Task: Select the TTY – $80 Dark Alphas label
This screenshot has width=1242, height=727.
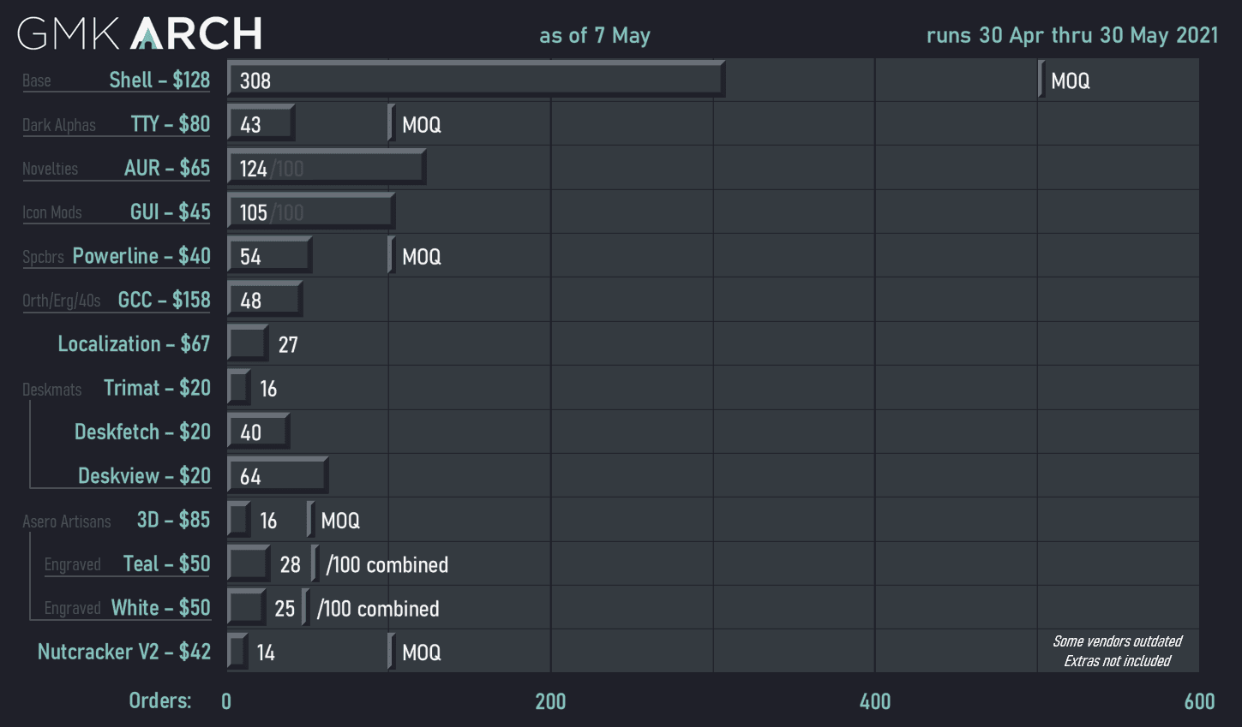Action: point(170,124)
